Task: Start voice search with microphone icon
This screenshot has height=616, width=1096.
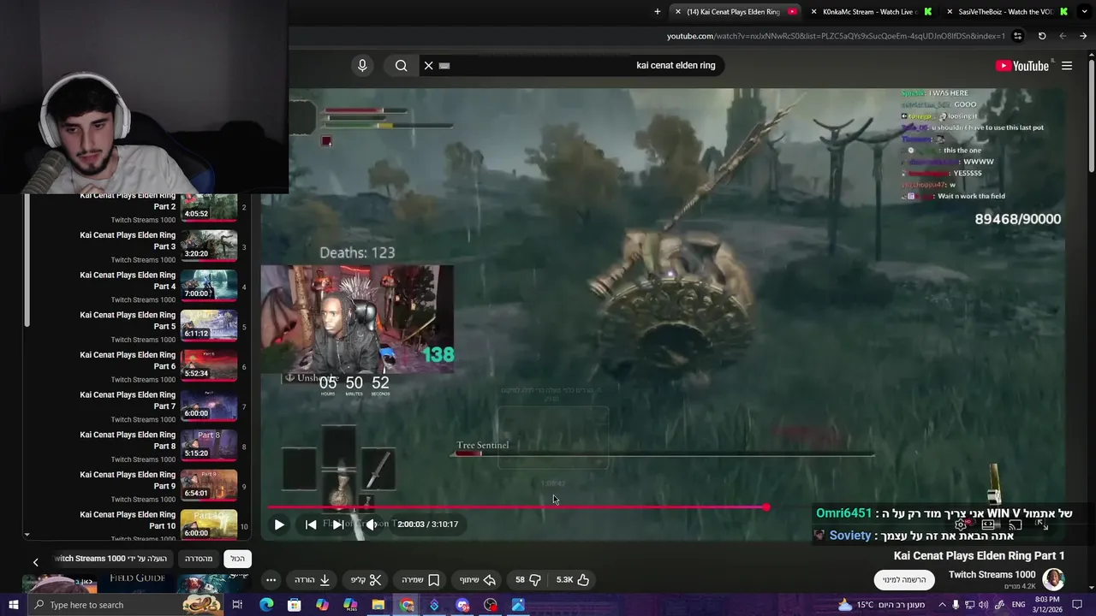Action: coord(362,66)
